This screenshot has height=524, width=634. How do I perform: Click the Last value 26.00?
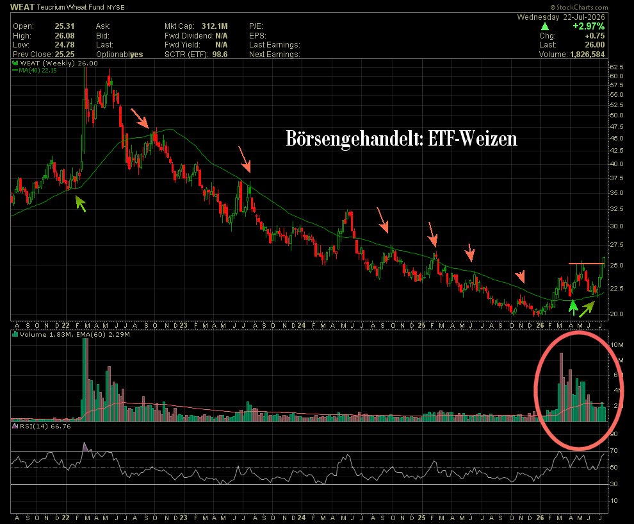[595, 45]
